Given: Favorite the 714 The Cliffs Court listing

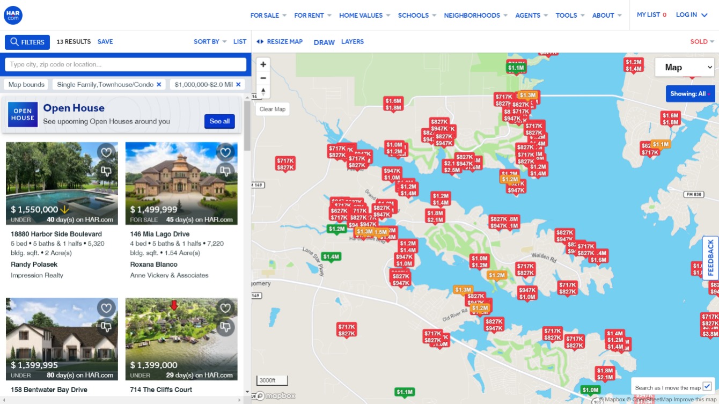Looking at the screenshot, I should [225, 308].
